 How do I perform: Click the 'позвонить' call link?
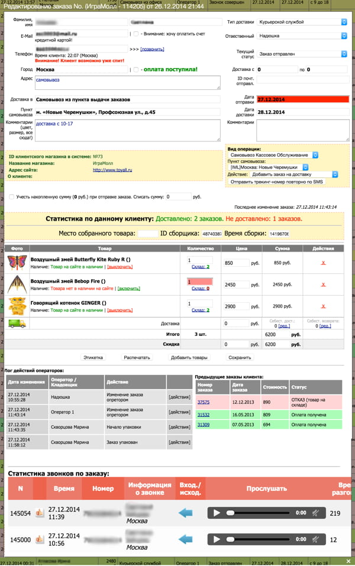[152, 49]
